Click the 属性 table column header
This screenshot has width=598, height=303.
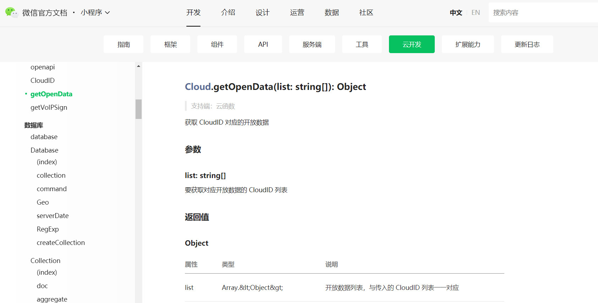point(191,264)
